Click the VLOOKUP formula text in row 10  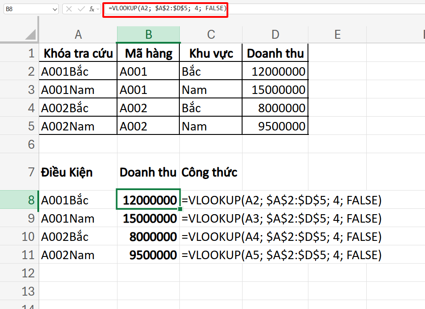[x=285, y=236]
